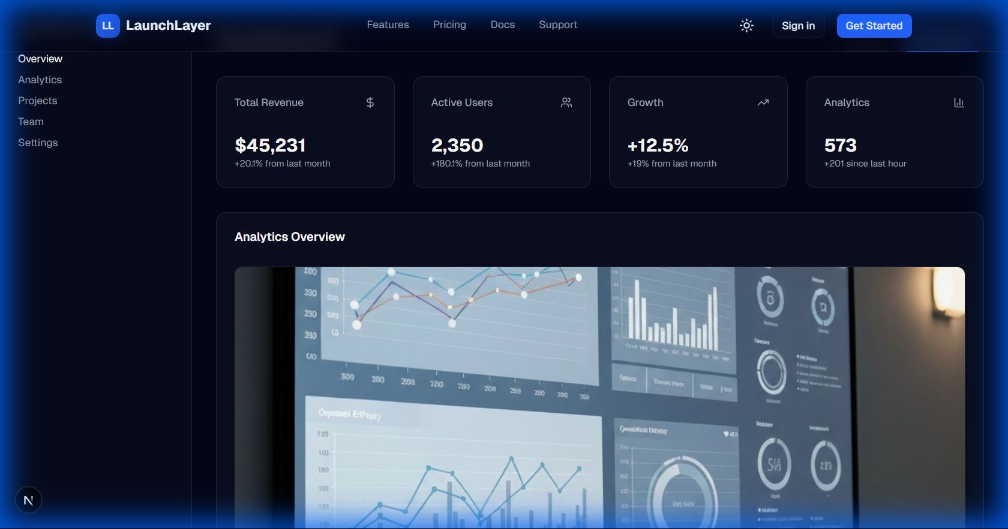The width and height of the screenshot is (1008, 529).
Task: Open the Pricing nav item
Action: 449,25
